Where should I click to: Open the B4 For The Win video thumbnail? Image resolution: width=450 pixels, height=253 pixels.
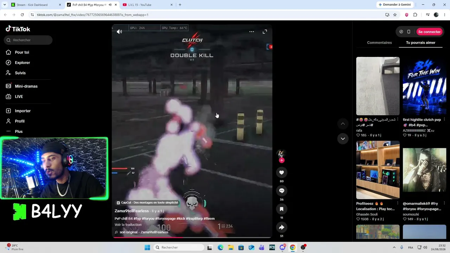coord(424,86)
